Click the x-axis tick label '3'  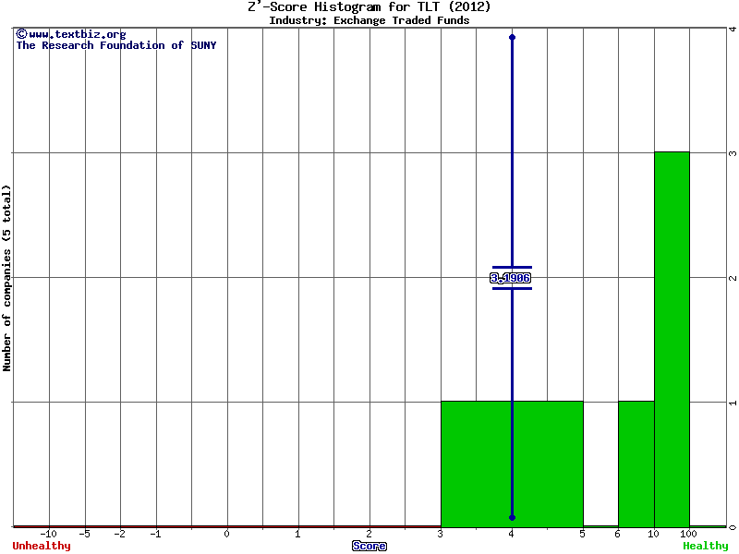click(x=441, y=534)
